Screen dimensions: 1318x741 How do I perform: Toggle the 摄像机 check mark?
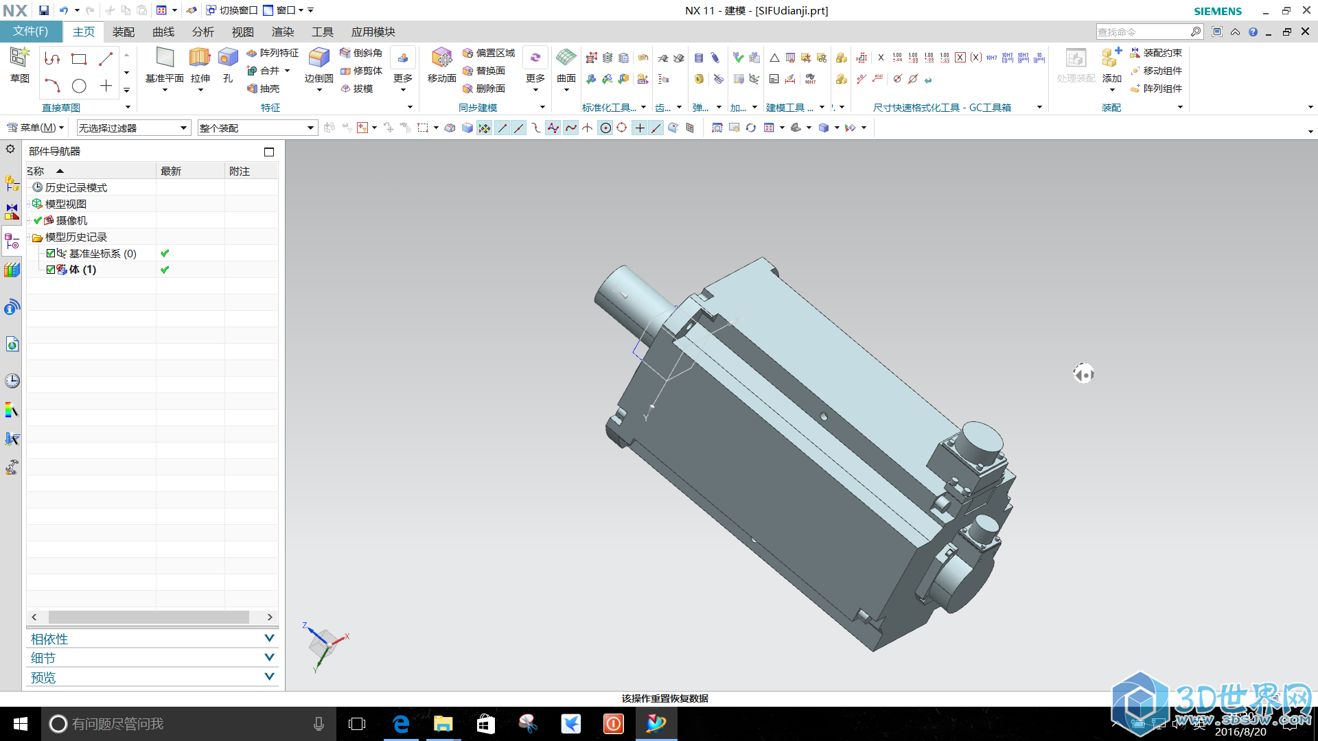point(38,220)
